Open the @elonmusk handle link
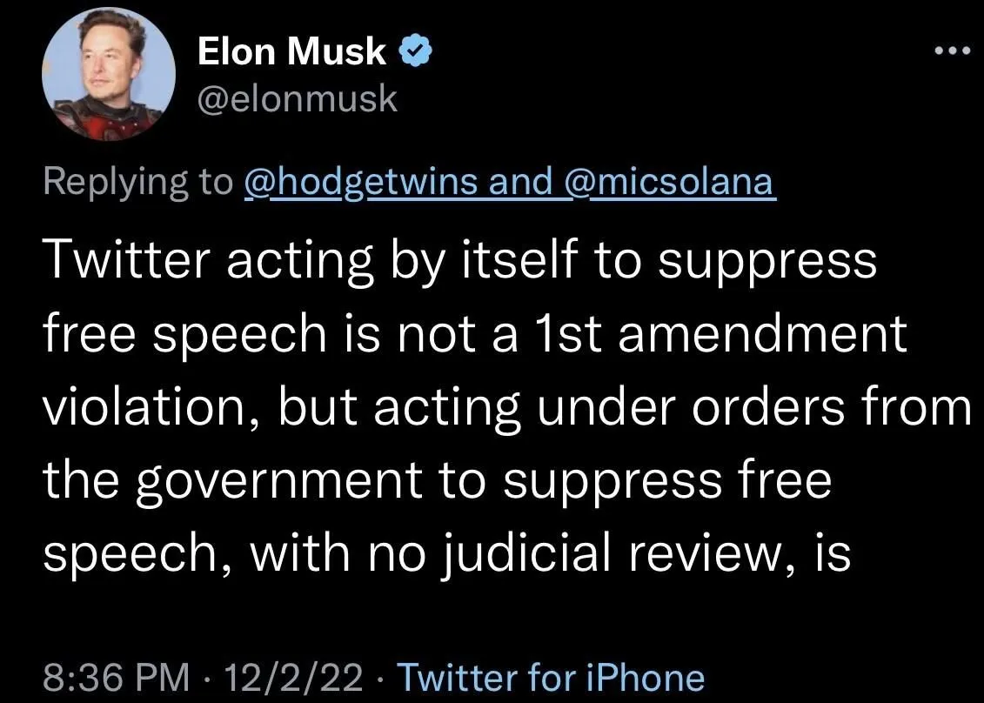The height and width of the screenshot is (703, 984). click(x=298, y=99)
